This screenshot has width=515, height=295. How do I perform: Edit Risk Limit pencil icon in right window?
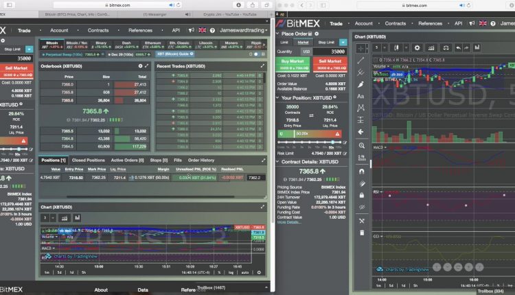click(x=345, y=153)
